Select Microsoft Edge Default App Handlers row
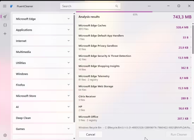 pos(134,37)
